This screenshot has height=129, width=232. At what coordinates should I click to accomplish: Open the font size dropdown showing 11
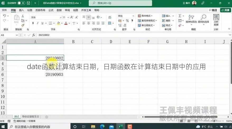(68, 17)
